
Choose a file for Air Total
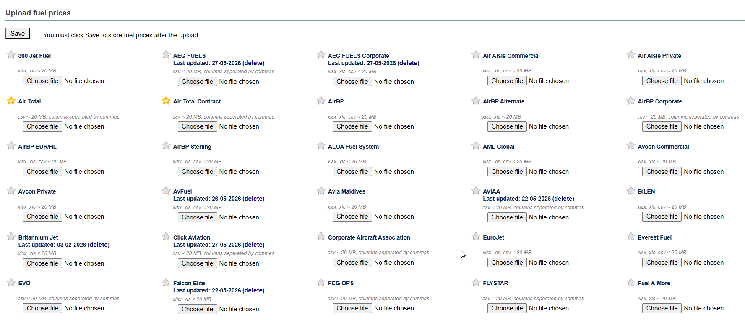42,126
